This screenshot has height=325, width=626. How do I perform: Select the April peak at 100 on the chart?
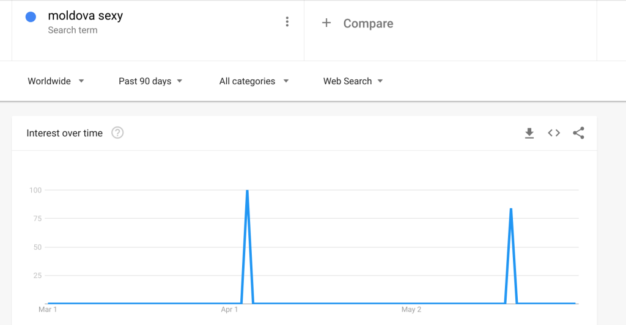pos(247,191)
